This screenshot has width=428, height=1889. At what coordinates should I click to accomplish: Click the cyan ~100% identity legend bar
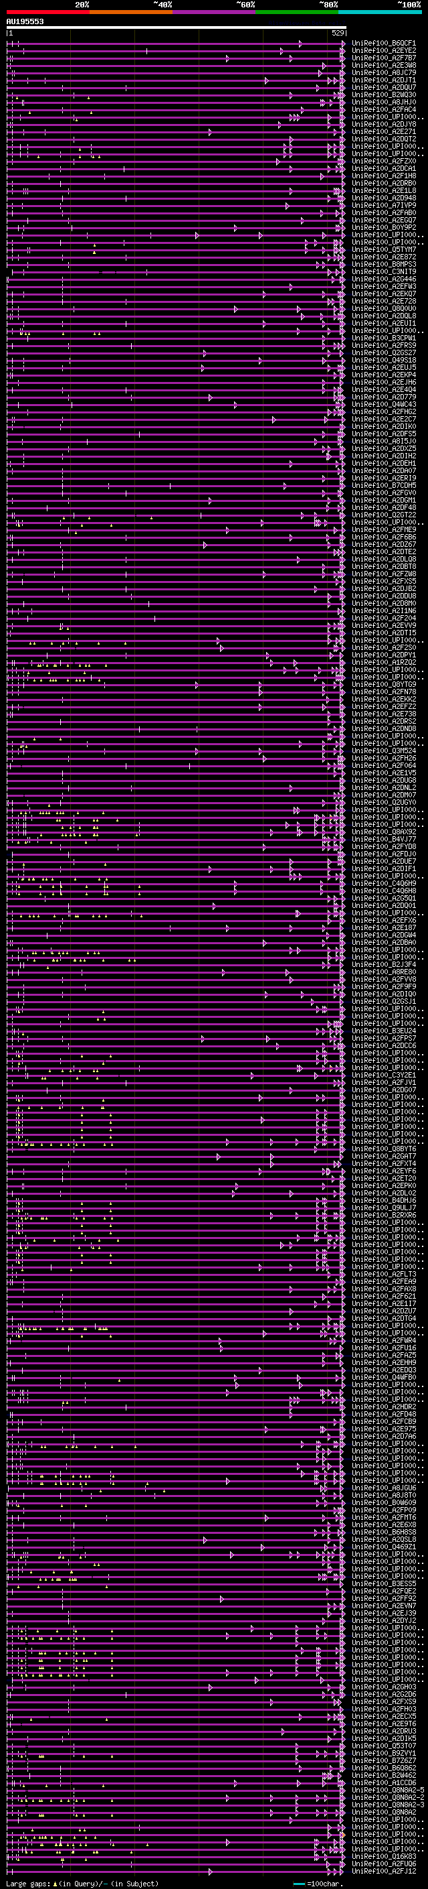pyautogui.click(x=380, y=12)
